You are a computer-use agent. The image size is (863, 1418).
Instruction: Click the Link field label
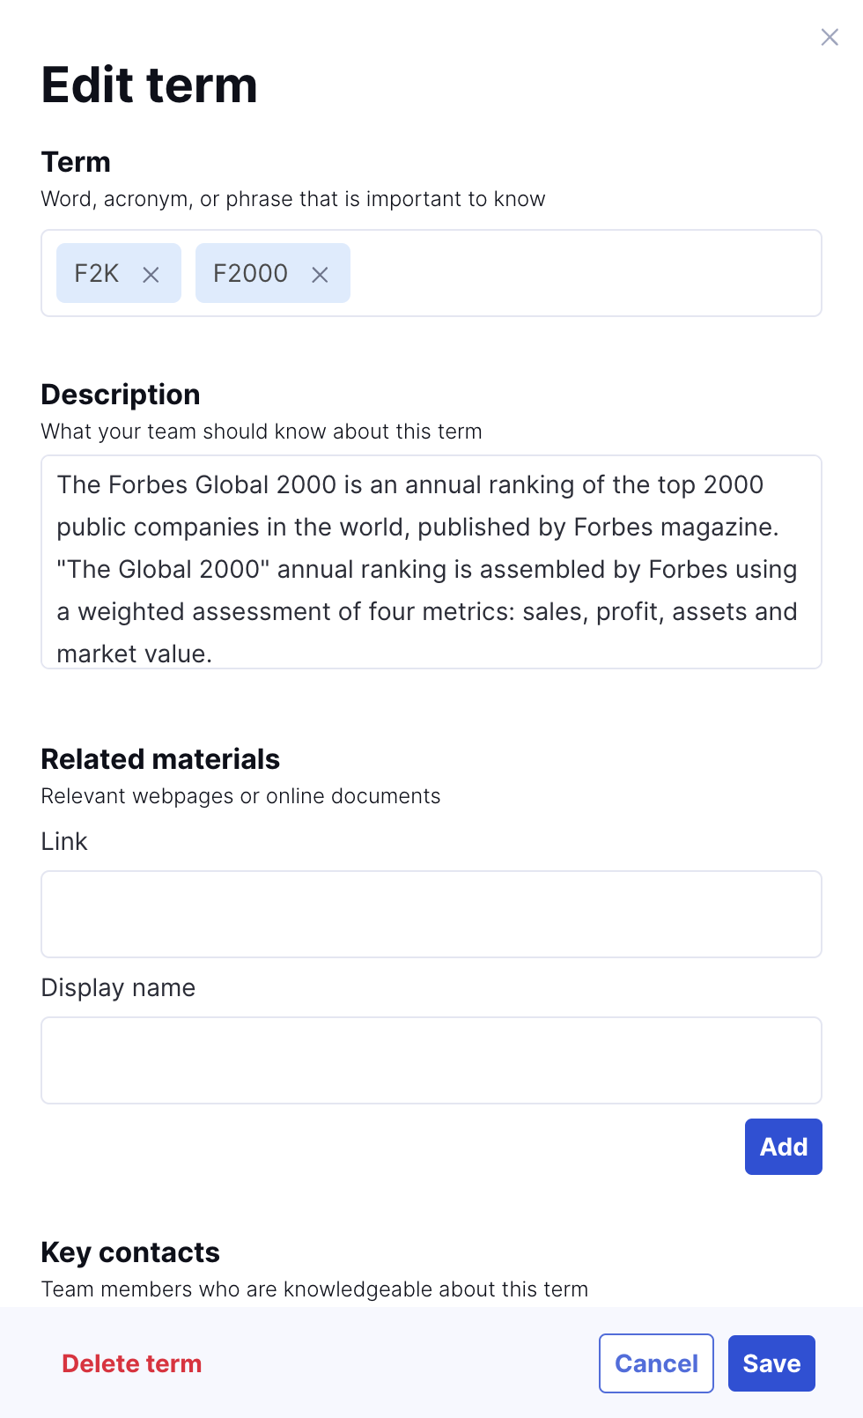click(64, 842)
